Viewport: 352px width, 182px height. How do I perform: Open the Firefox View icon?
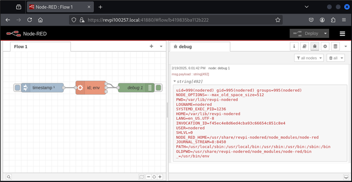[x=19, y=7]
